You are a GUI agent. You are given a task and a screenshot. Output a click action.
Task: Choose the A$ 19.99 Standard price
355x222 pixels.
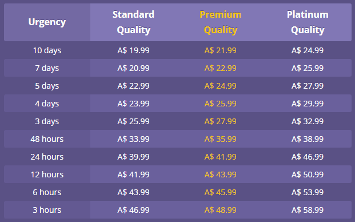click(x=133, y=50)
